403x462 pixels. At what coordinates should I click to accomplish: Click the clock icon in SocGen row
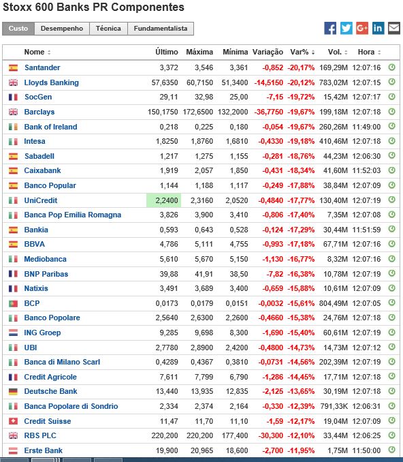pyautogui.click(x=391, y=97)
